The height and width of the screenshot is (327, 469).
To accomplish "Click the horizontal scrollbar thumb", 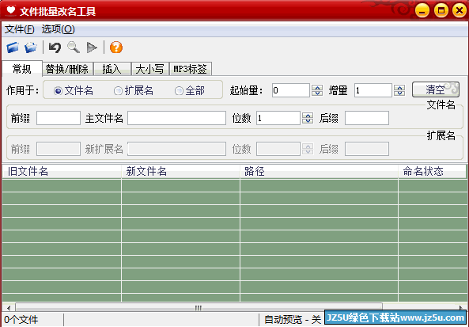I will tap(199, 307).
